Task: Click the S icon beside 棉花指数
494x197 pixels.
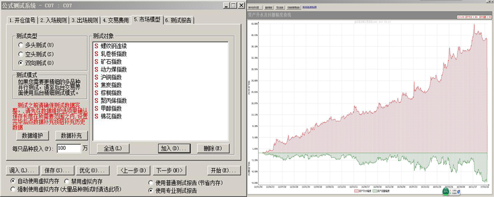Action: 96,117
